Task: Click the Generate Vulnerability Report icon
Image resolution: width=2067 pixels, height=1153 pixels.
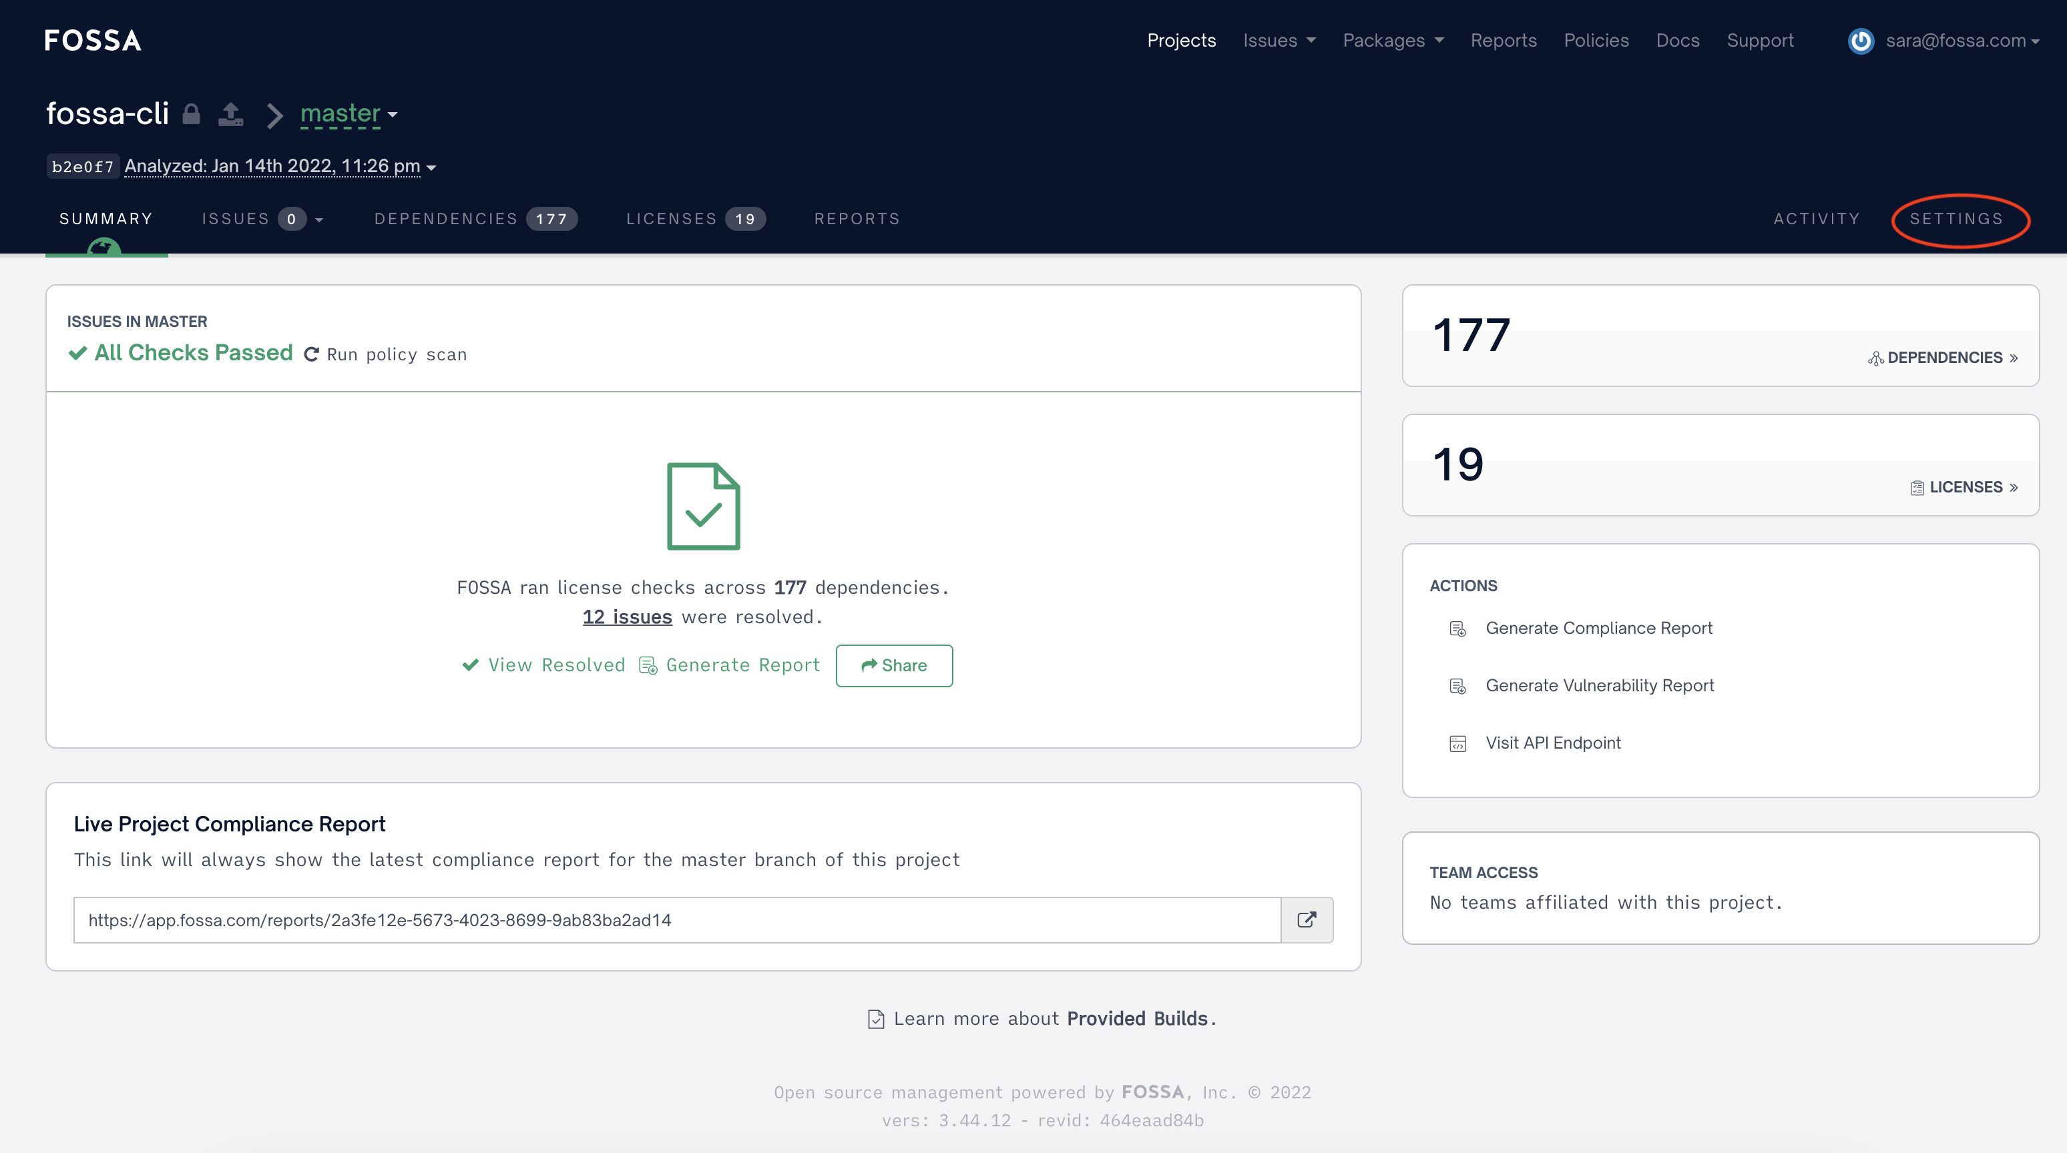Action: [1457, 687]
